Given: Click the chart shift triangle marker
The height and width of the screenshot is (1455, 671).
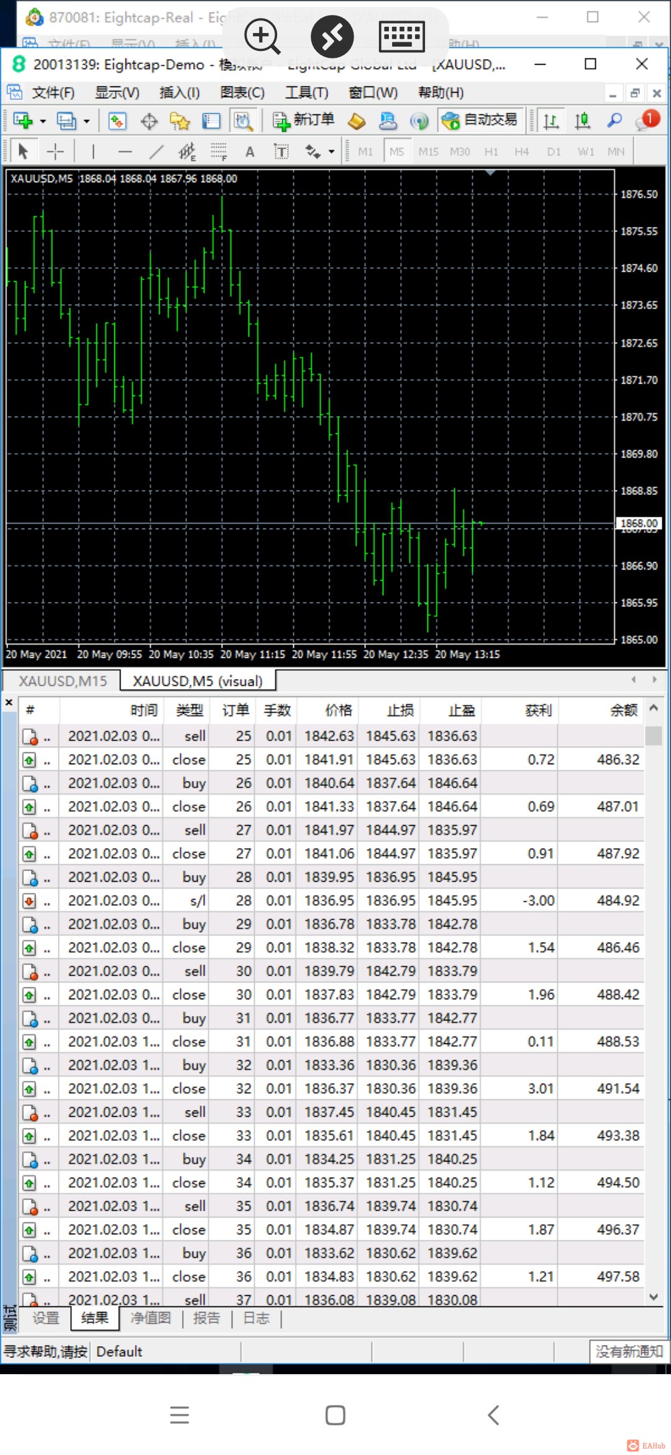Looking at the screenshot, I should [x=490, y=172].
